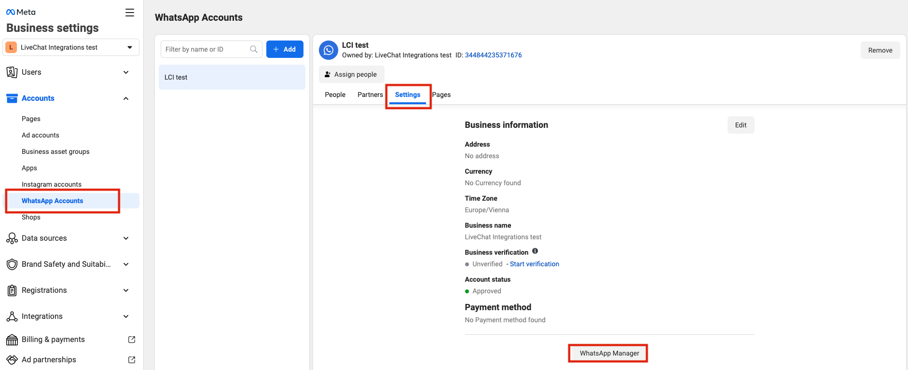
Task: Open WhatsApp Manager button
Action: pos(609,353)
